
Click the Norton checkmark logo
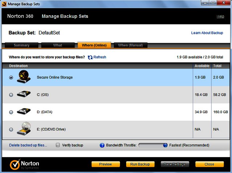point(15,164)
